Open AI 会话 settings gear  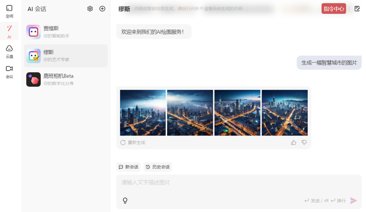pos(90,8)
